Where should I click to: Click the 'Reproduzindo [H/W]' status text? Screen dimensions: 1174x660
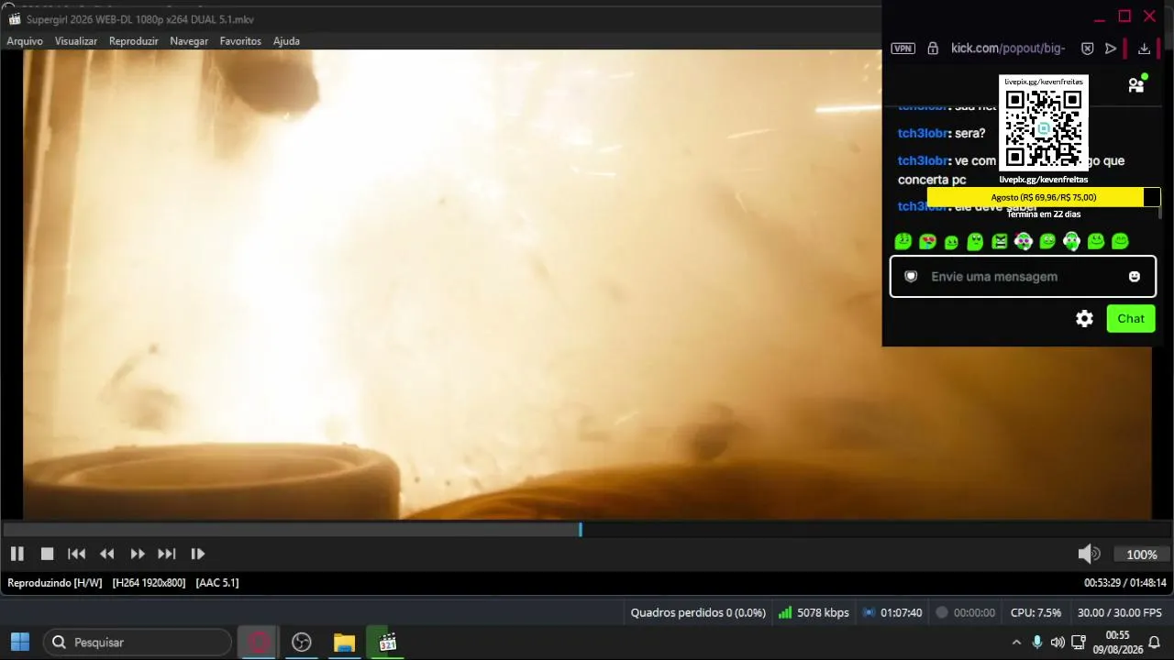pyautogui.click(x=55, y=583)
